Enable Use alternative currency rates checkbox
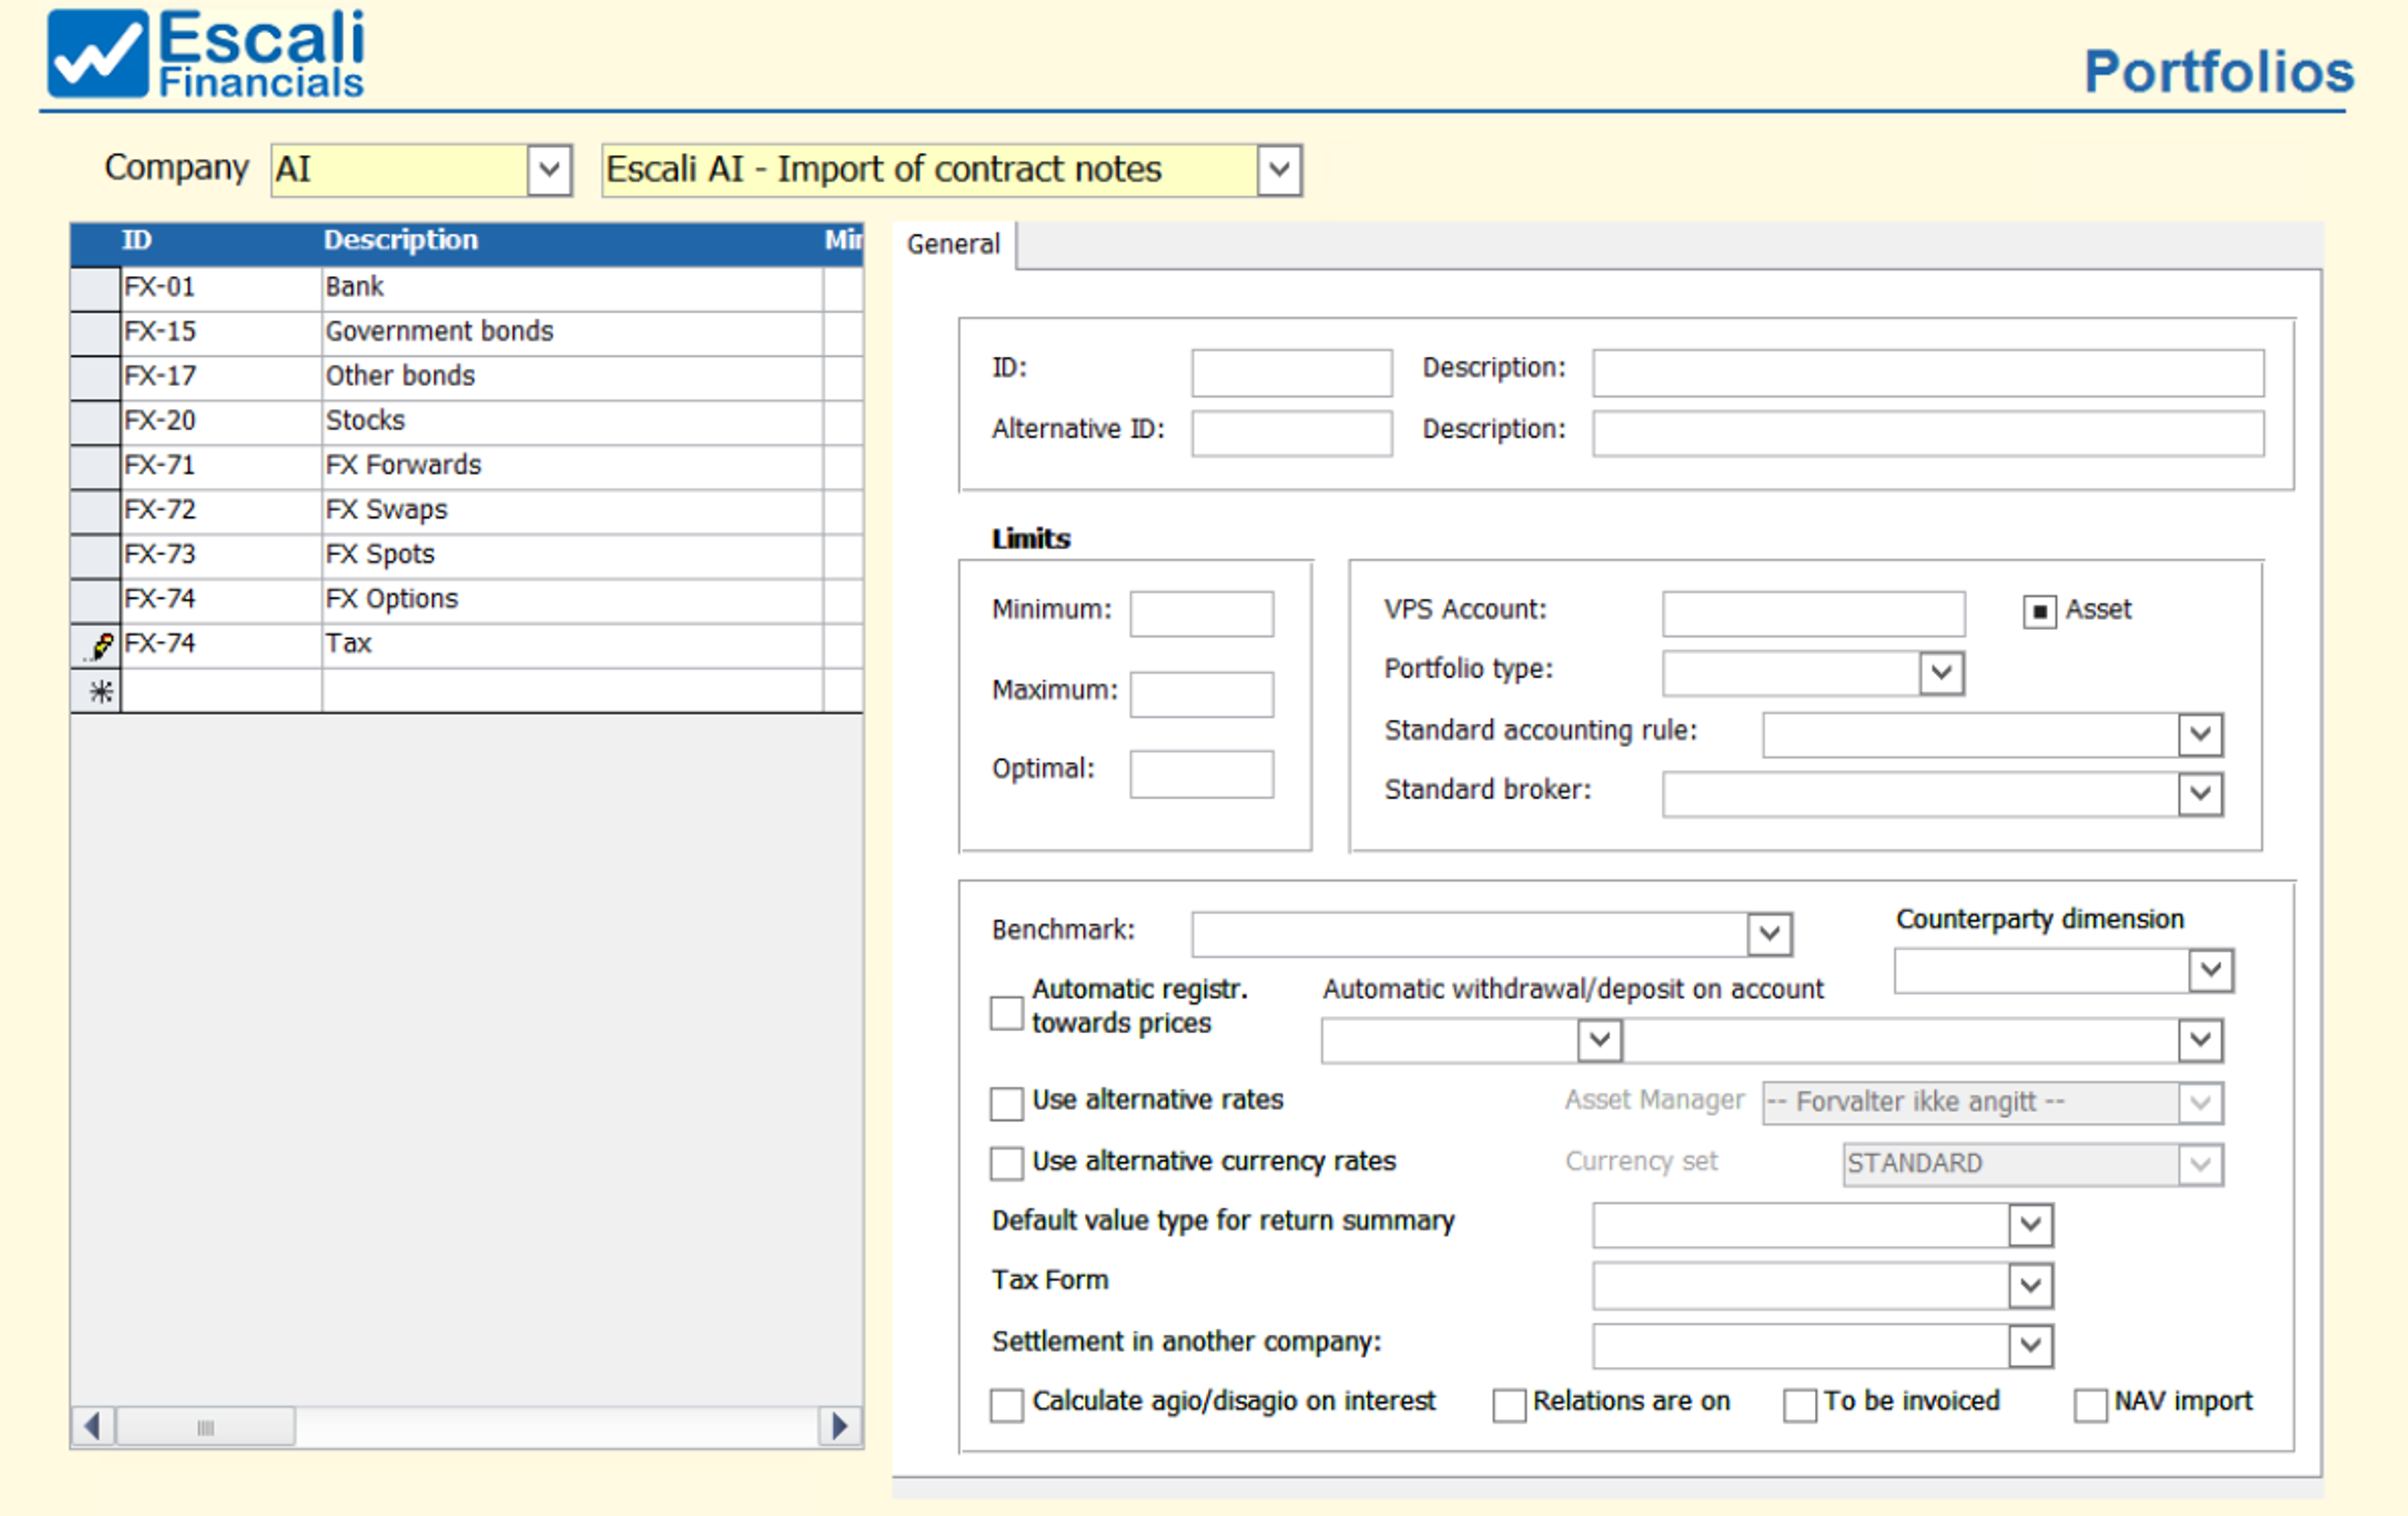Viewport: 2408px width, 1516px height. [1006, 1163]
